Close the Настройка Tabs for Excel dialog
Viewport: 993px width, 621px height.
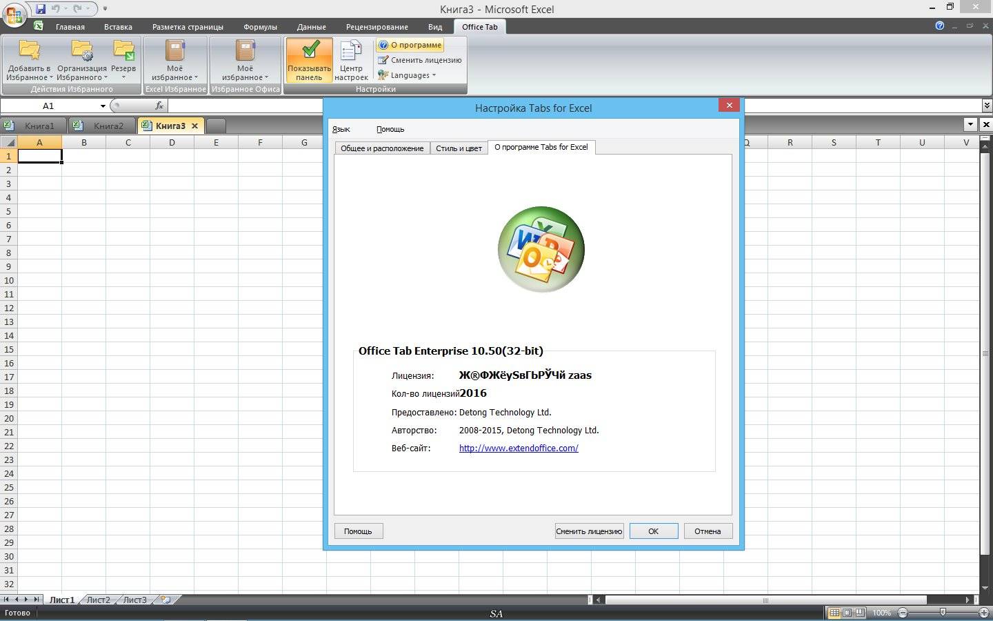click(729, 105)
